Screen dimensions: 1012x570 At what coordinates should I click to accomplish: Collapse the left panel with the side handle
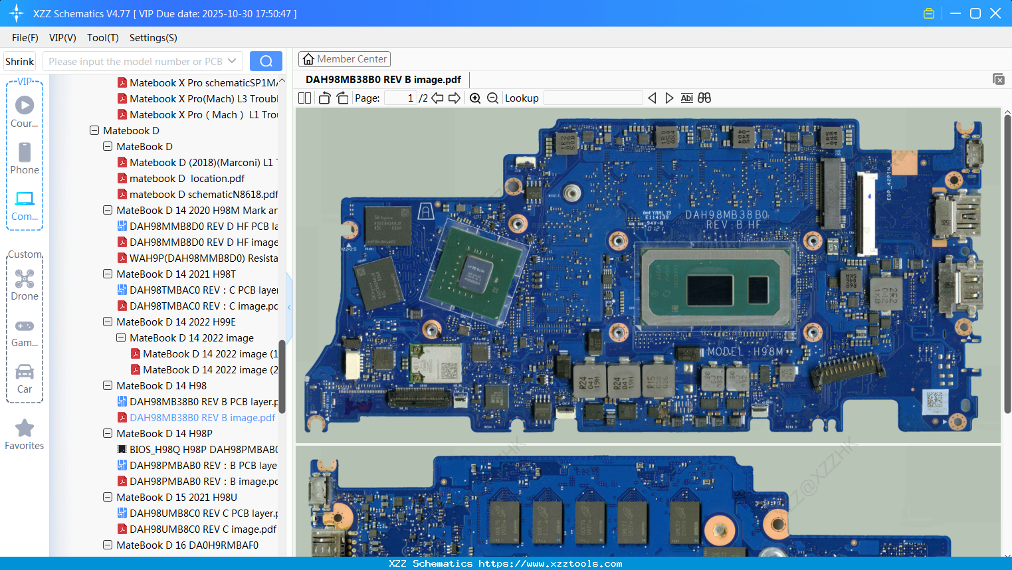pyautogui.click(x=289, y=307)
